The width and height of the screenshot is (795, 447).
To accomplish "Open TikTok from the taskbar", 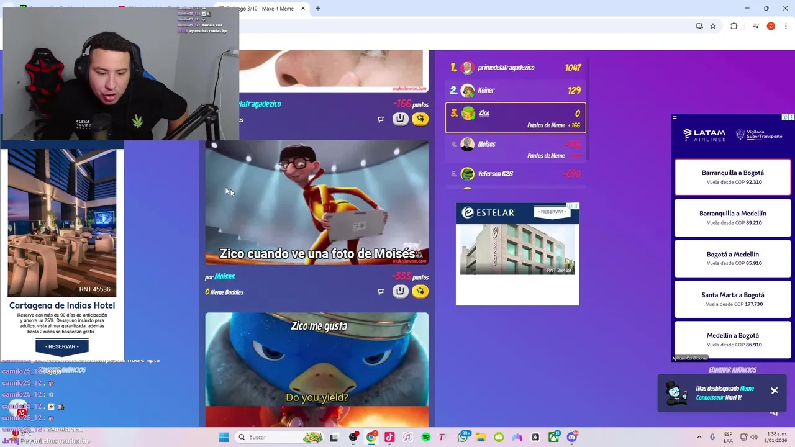I will [389, 437].
